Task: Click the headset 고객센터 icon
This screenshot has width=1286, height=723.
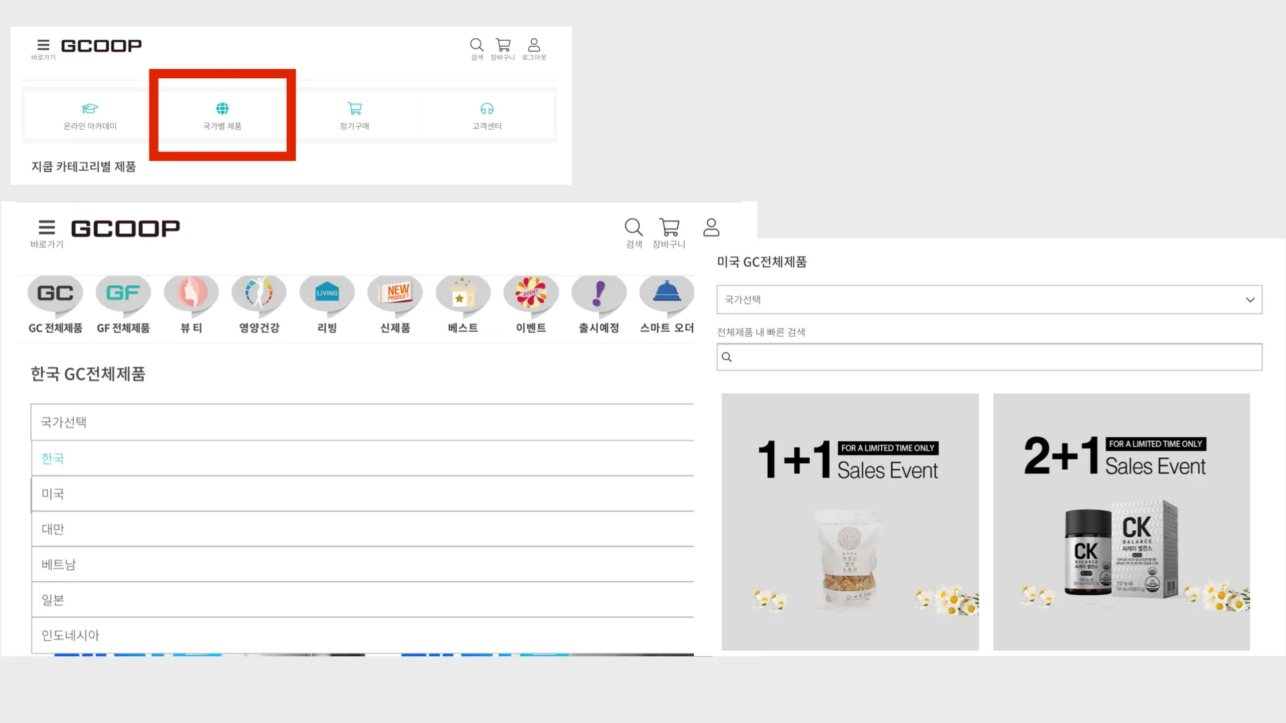Action: pos(487,108)
